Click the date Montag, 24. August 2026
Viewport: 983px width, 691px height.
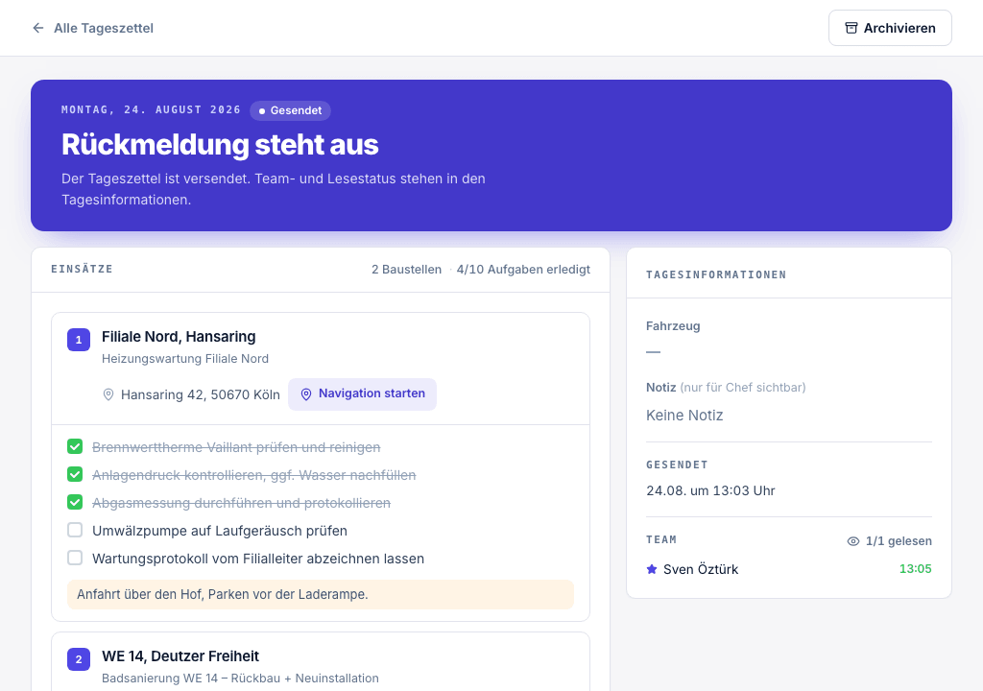tap(151, 109)
